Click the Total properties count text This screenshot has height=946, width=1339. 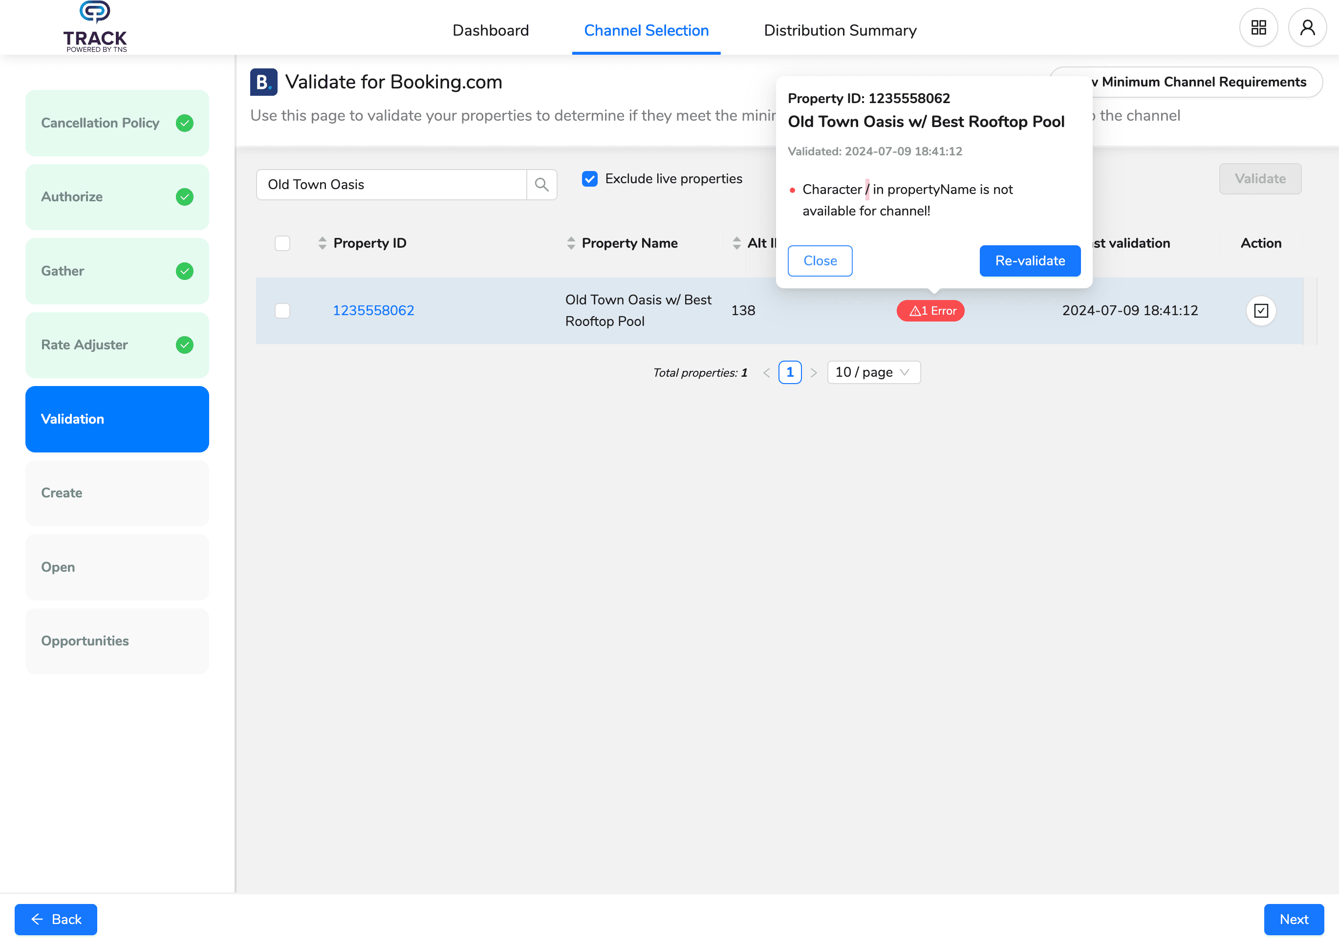pyautogui.click(x=700, y=373)
